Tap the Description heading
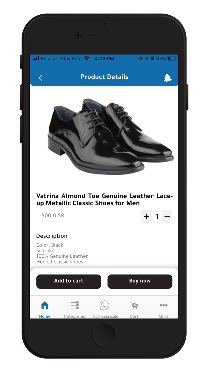Image resolution: width=209 pixels, height=372 pixels. click(x=52, y=236)
